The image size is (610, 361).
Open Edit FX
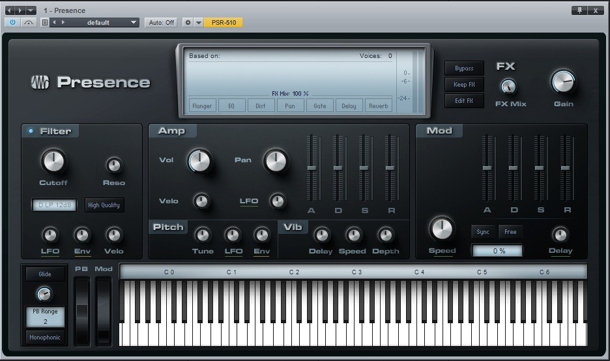click(x=464, y=101)
